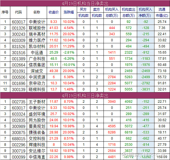Click stock code 002664
The height and width of the screenshot is (160, 170).
pos(19,65)
